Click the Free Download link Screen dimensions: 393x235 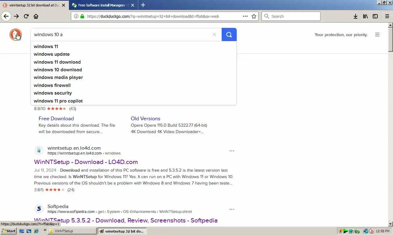coord(56,118)
